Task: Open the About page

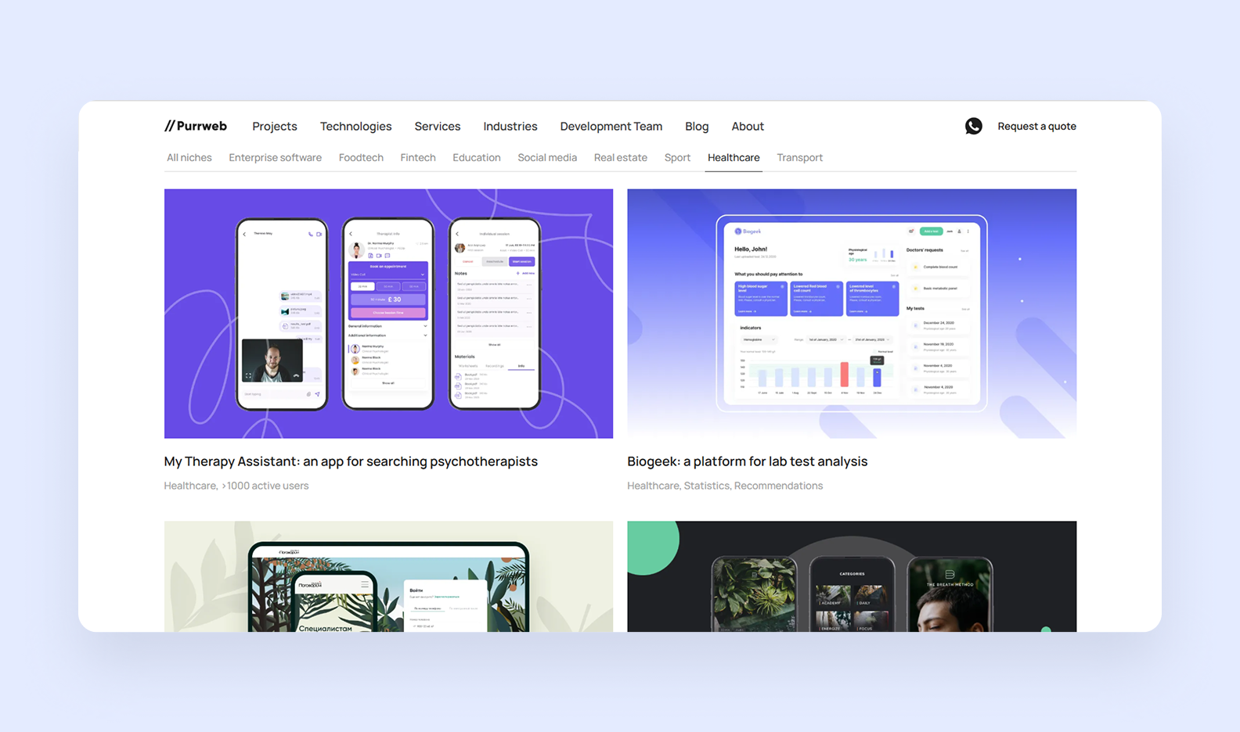Action: (x=748, y=127)
